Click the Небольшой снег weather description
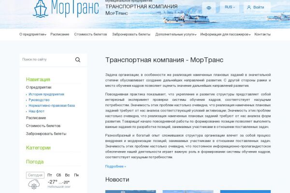Viewport: 290px width, 193px height. point(59,187)
